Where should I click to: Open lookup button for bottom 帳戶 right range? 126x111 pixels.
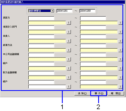[x=120, y=87]
